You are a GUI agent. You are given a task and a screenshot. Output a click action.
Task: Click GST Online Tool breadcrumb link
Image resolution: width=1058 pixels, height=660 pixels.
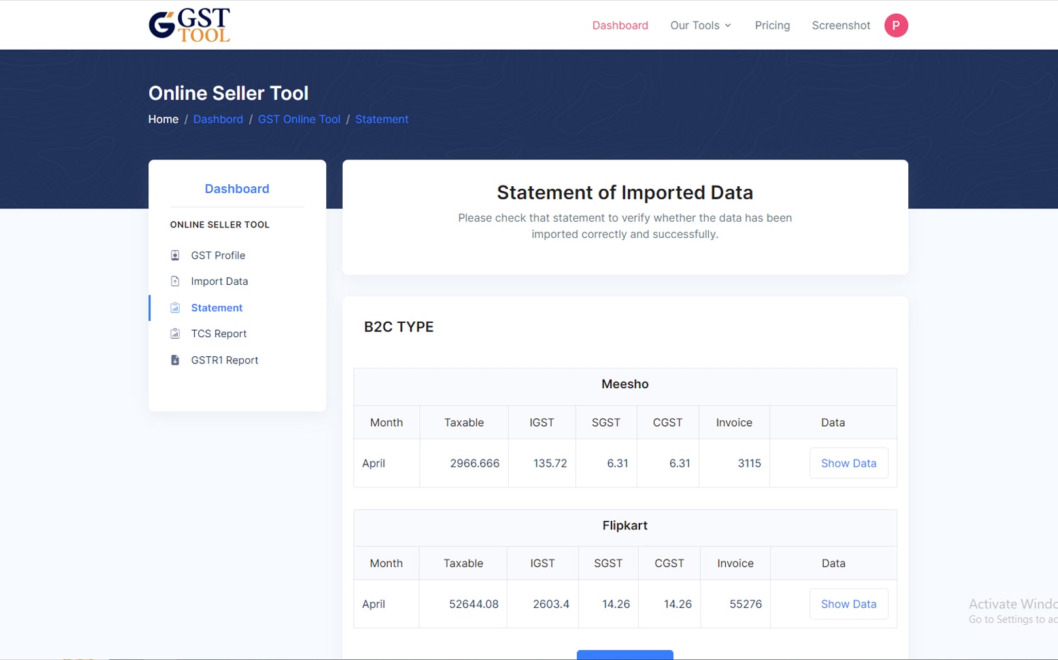pyautogui.click(x=299, y=119)
